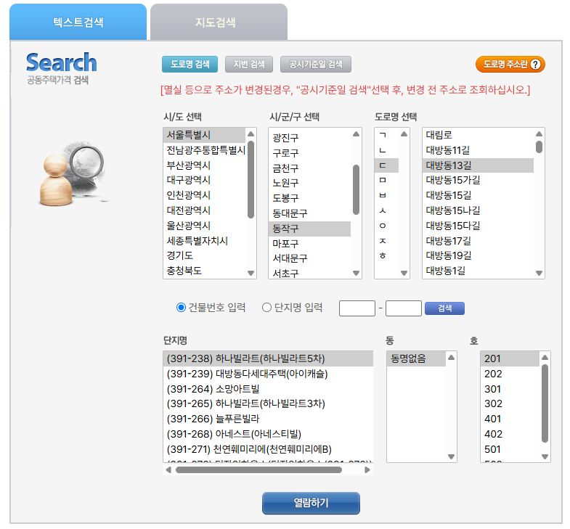Switch to the 지도검색 tab

[x=219, y=22]
